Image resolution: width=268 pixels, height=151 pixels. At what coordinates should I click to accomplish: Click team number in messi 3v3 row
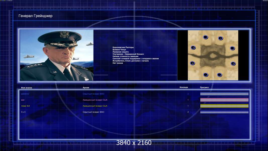coord(188,106)
